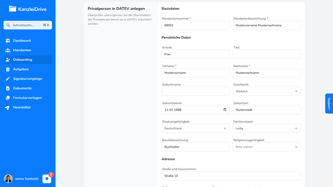Click the KanzleiDrive brand name
Image resolution: width=333 pixels, height=187 pixels.
tap(32, 9)
